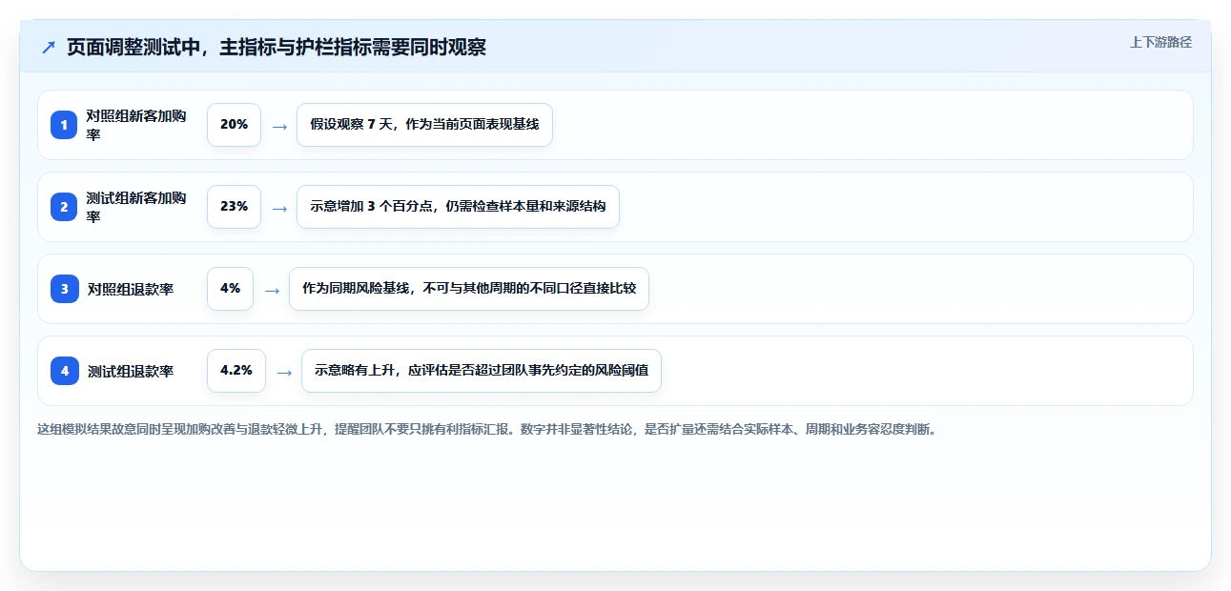
Task: Click the arrow after the 23% chip
Action: coord(279,209)
